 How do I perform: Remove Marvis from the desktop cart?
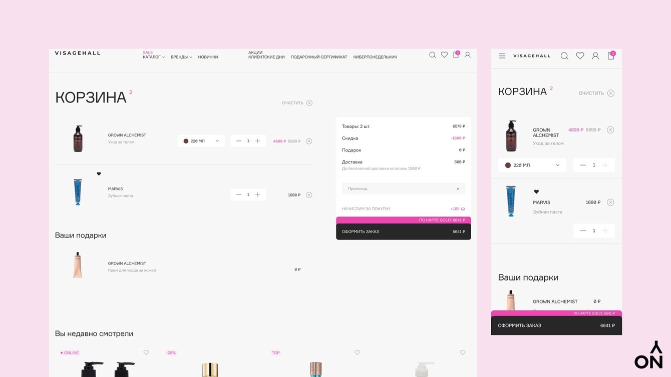[x=309, y=195]
